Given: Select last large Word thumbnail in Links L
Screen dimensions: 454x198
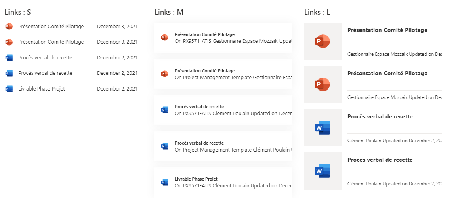Looking at the screenshot, I should tap(323, 171).
